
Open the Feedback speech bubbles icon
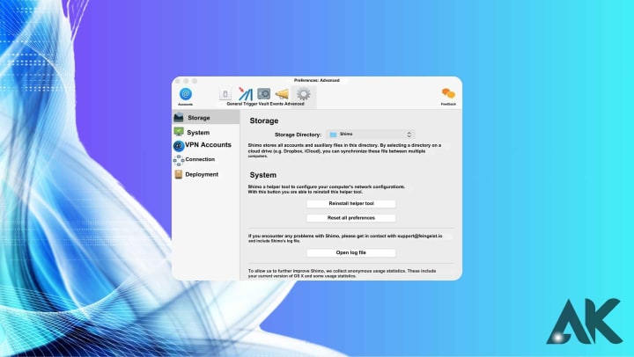coord(448,94)
